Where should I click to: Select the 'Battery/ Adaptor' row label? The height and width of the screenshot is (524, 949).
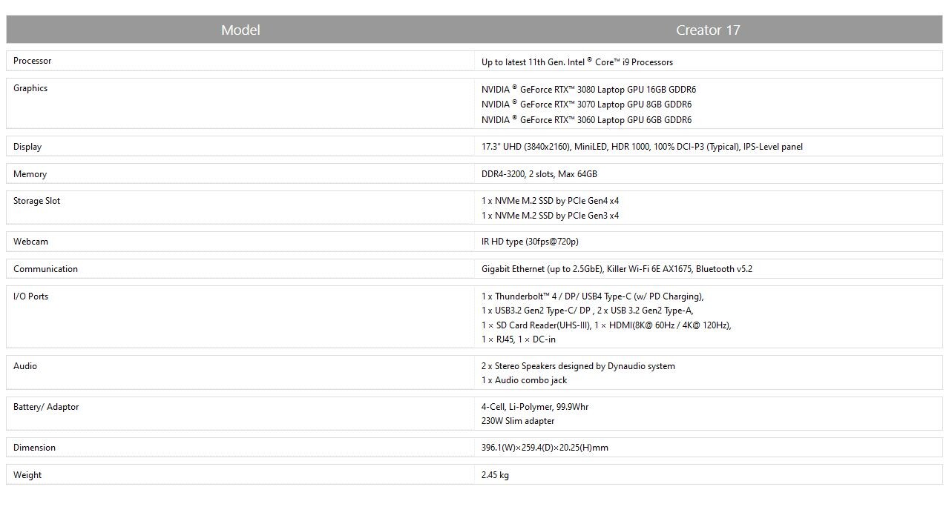[x=46, y=407]
